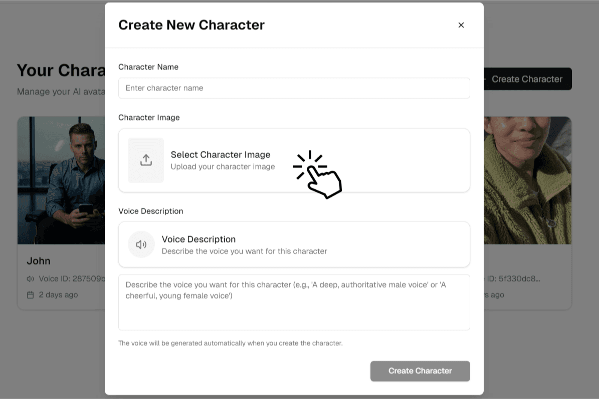Close the Create New Character dialog
The image size is (599, 399).
(x=461, y=25)
